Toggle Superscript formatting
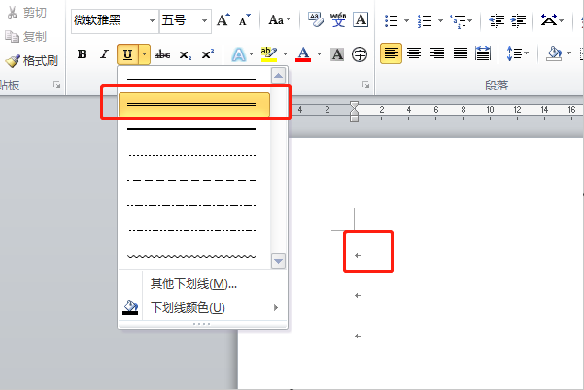584x390 pixels. coord(207,54)
